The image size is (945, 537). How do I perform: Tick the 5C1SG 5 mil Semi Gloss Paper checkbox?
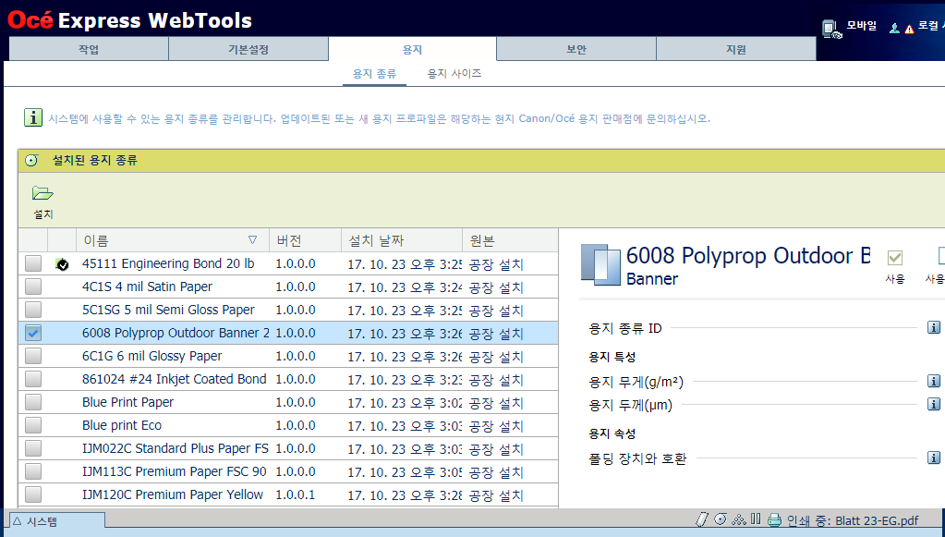pos(33,310)
